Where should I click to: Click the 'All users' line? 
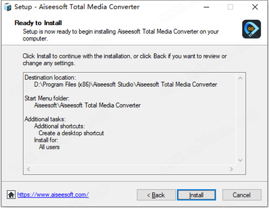click(x=49, y=147)
